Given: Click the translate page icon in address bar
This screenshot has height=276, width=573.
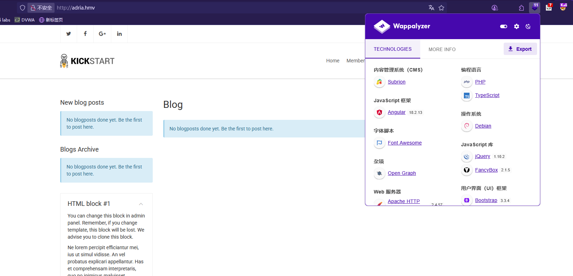Looking at the screenshot, I should (431, 8).
